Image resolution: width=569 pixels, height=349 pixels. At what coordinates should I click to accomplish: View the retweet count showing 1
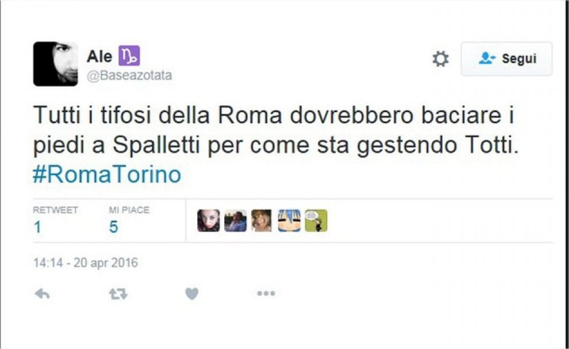[37, 227]
